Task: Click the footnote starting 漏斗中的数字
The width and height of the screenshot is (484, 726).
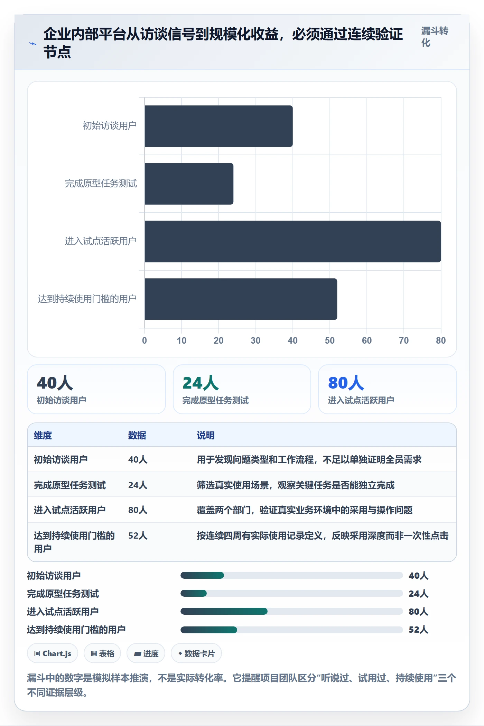Action: (242, 685)
